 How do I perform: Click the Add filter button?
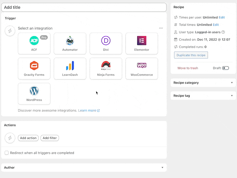pyautogui.click(x=50, y=138)
